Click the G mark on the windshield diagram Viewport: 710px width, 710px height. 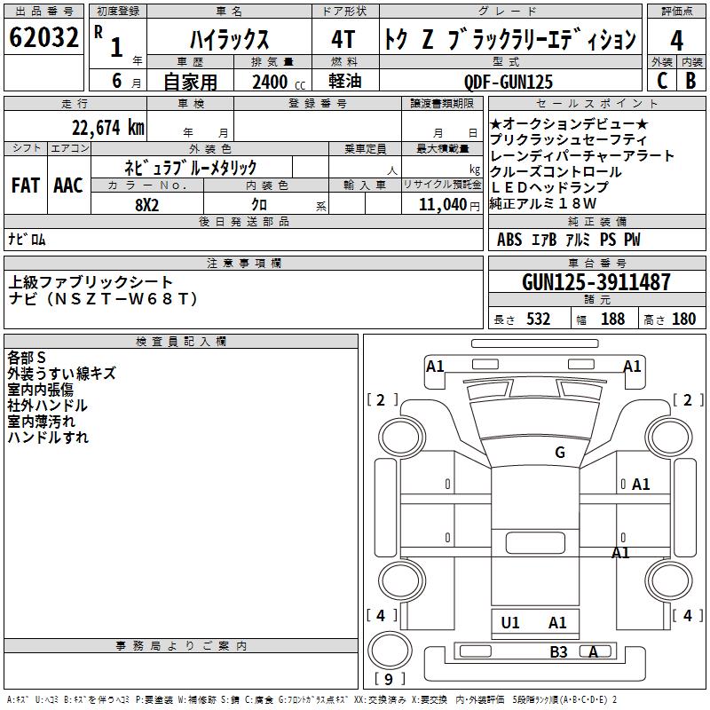560,453
